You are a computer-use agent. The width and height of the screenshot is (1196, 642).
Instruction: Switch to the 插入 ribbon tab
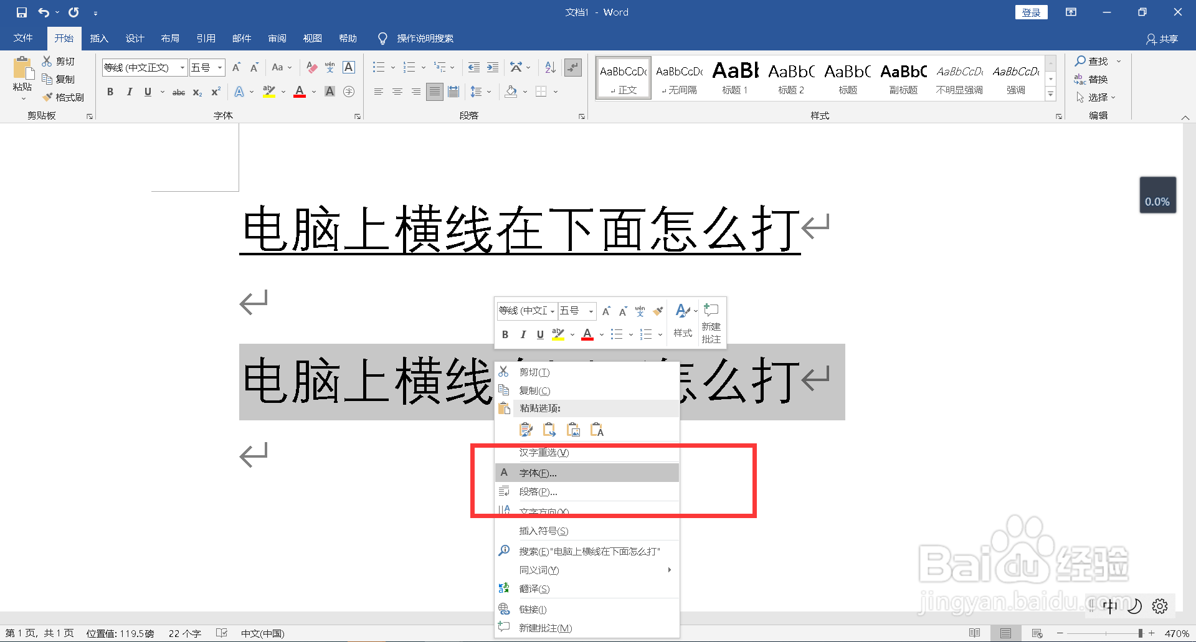99,38
